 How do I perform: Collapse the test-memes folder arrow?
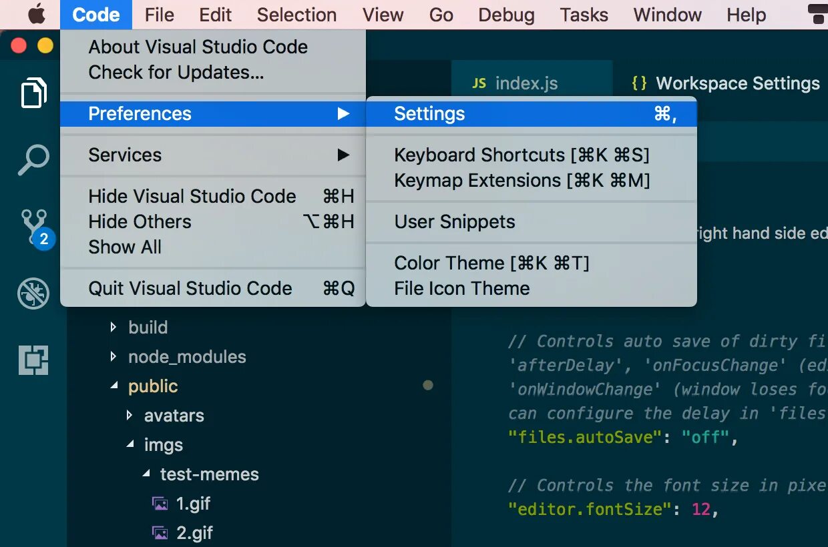click(x=146, y=474)
